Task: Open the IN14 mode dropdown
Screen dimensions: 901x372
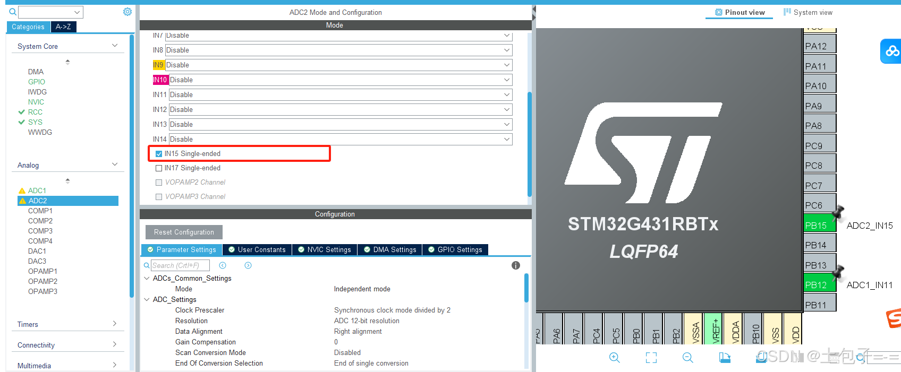Action: point(341,139)
